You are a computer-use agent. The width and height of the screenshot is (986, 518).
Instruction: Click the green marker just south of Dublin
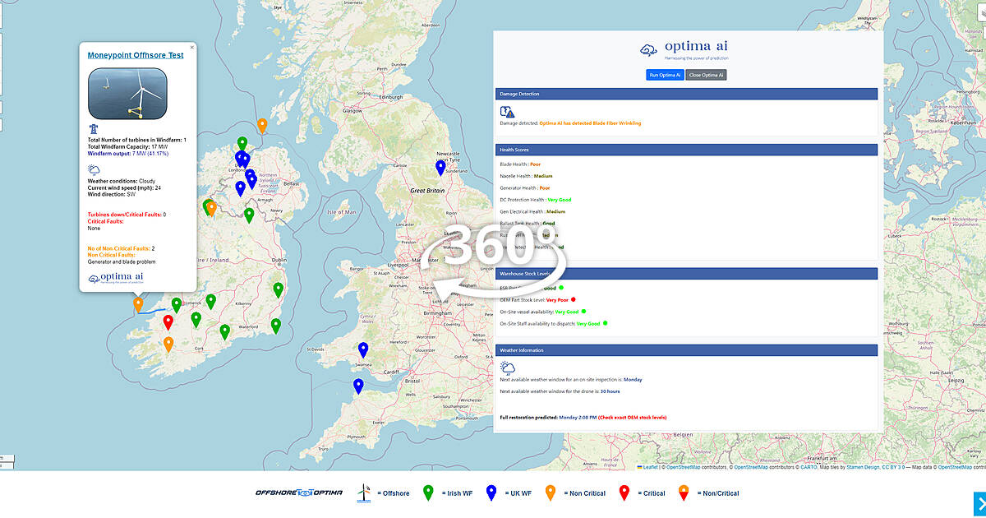tap(279, 290)
